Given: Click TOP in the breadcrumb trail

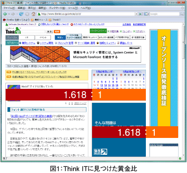Looking at the screenshot, I should click(x=9, y=66).
